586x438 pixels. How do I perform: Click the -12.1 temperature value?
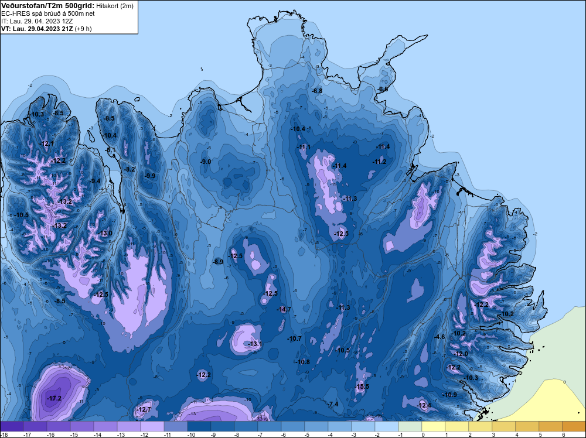46,144
